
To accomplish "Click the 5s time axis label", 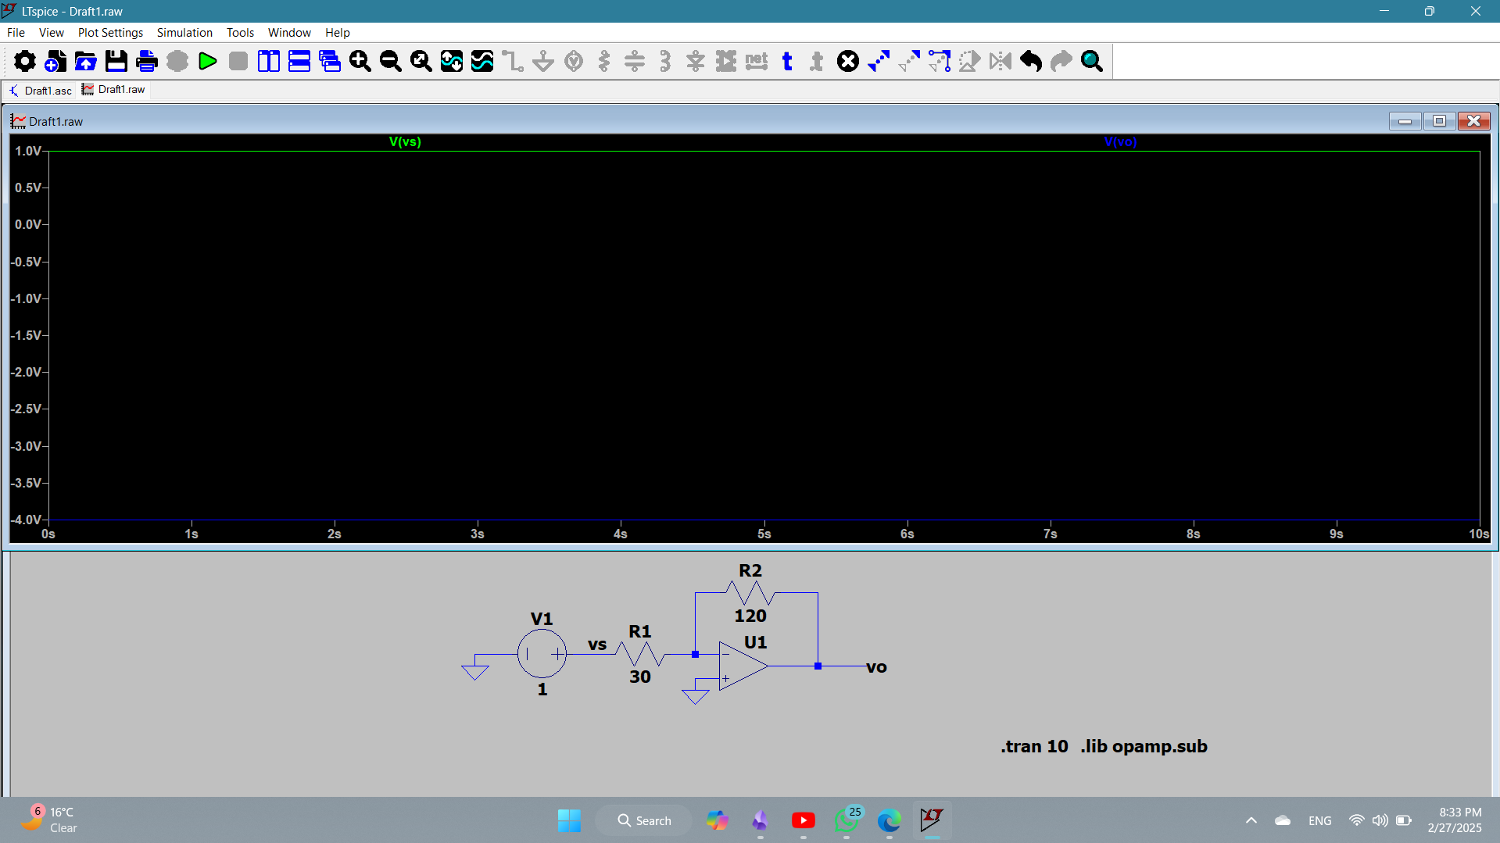I will pos(764,534).
